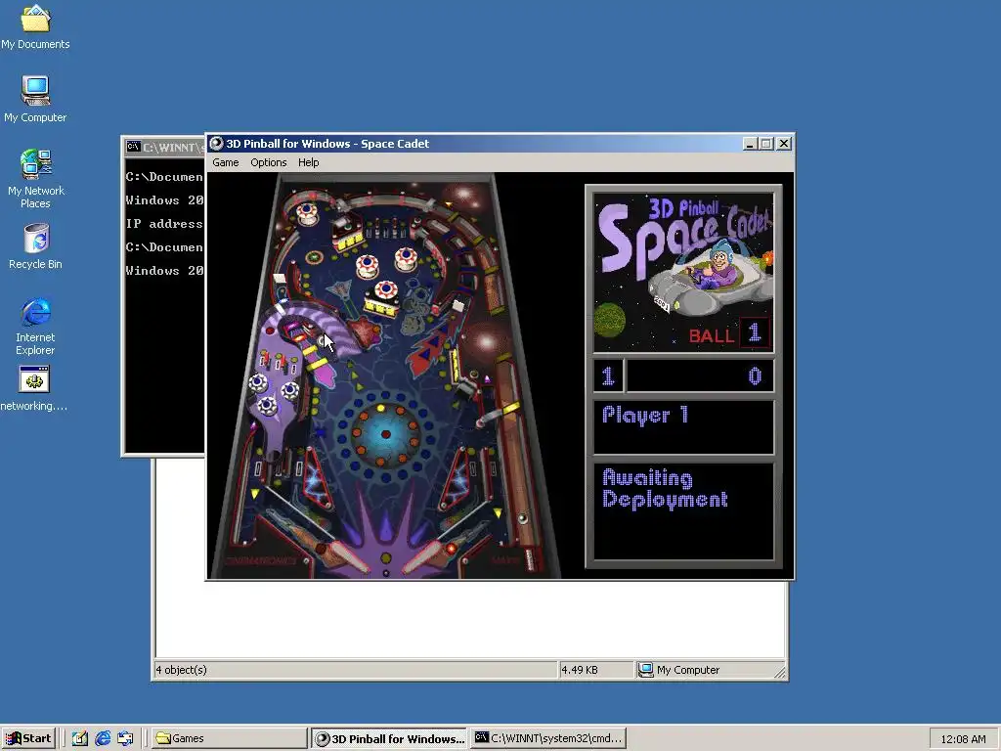Click 3D Pinball for Windows taskbar button
Screen dimensions: 1001x751
click(389, 738)
